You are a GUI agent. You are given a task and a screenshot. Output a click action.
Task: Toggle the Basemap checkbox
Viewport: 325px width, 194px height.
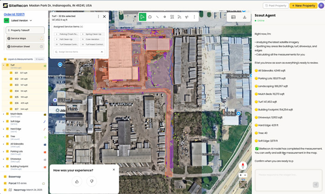5,177
